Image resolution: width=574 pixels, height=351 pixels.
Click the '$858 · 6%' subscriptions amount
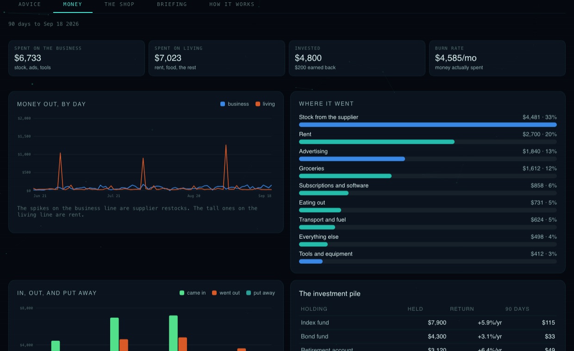(x=544, y=186)
